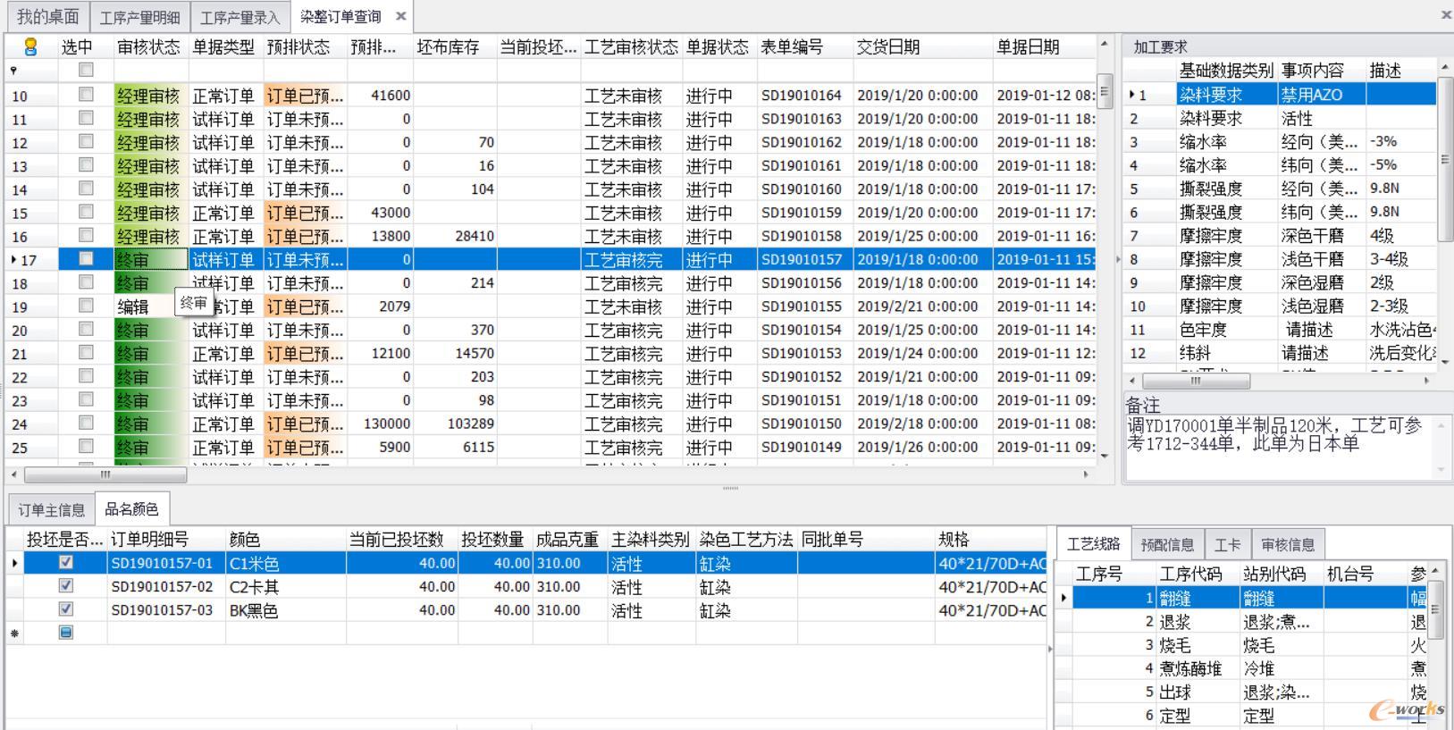Open the 订单主信息 tab
Image resolution: width=1454 pixels, height=730 pixels.
[51, 510]
